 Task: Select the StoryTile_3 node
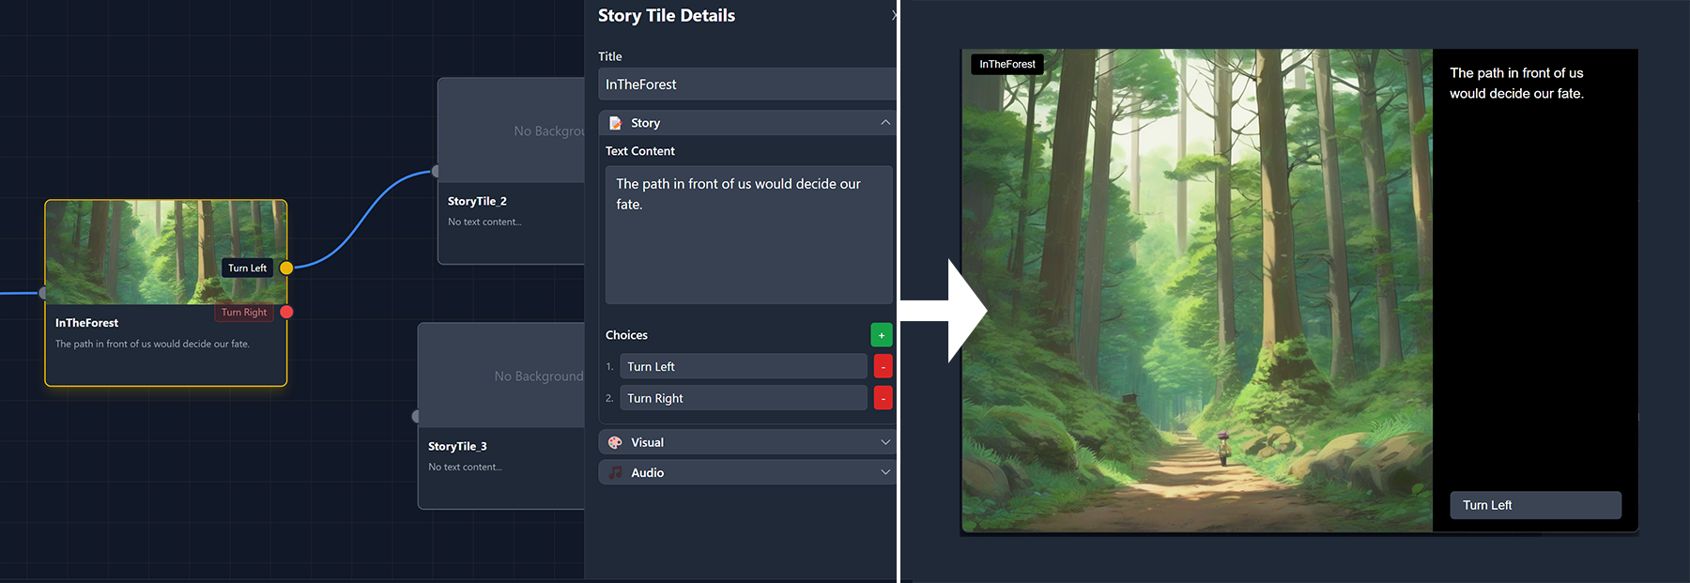coord(501,455)
